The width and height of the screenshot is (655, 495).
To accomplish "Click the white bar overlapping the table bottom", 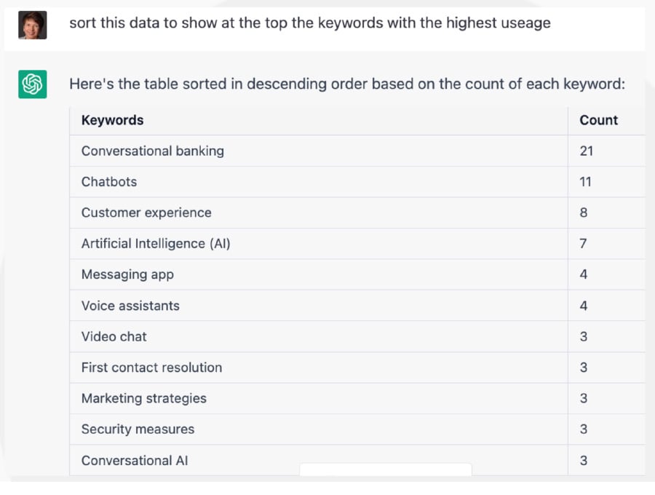I will (386, 470).
